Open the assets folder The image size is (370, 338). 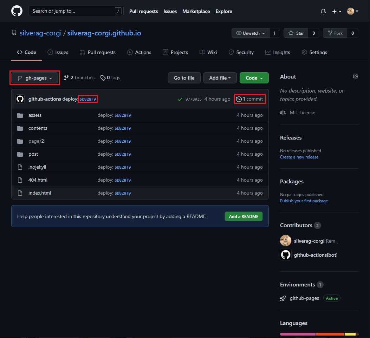coord(35,115)
